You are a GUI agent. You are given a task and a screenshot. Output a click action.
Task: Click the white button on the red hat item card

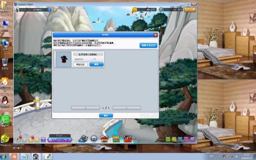tap(80, 64)
